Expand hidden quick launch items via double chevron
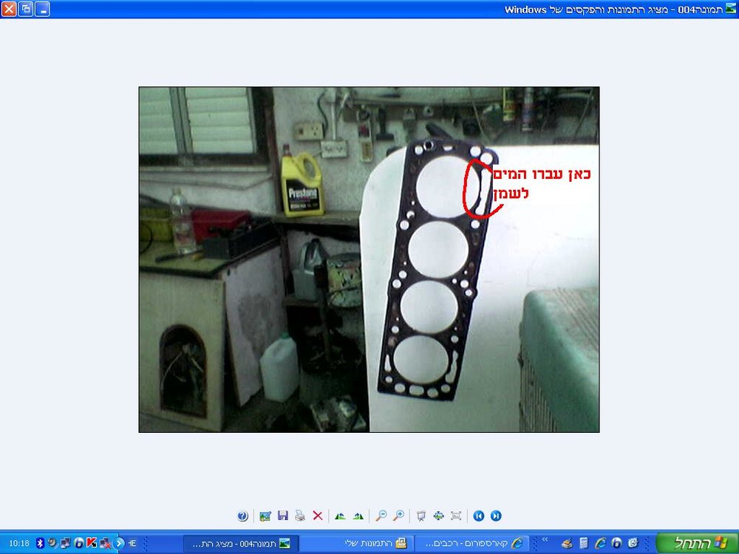This screenshot has height=554, width=739. (545, 539)
